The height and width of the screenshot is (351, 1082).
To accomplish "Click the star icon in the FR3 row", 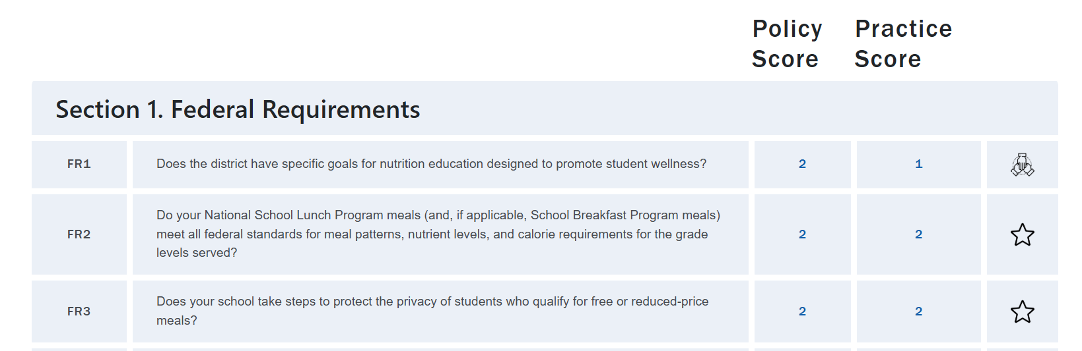I will coord(1022,311).
